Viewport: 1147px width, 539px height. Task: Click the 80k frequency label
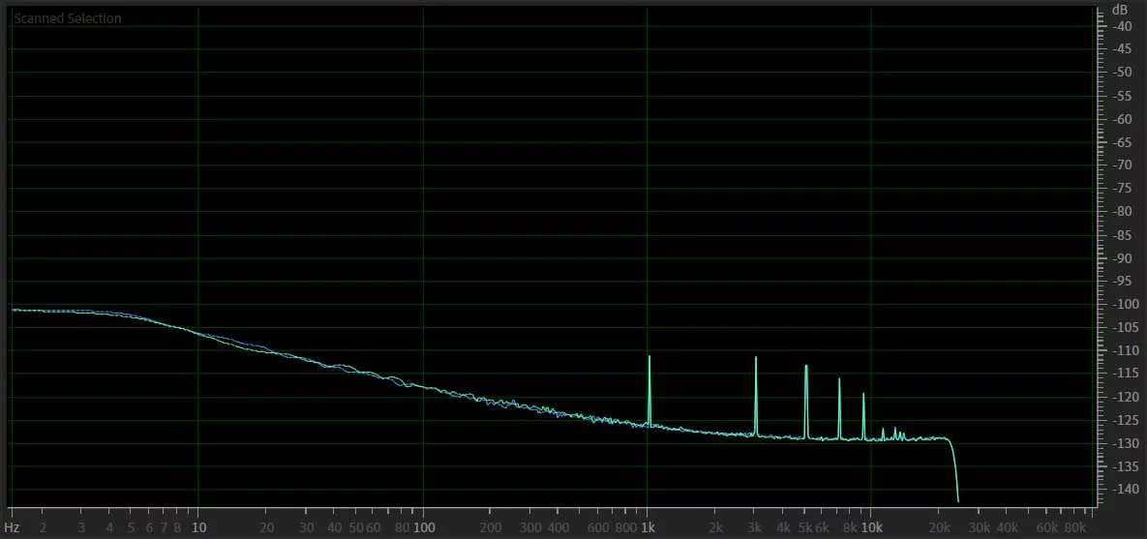pyautogui.click(x=1074, y=527)
